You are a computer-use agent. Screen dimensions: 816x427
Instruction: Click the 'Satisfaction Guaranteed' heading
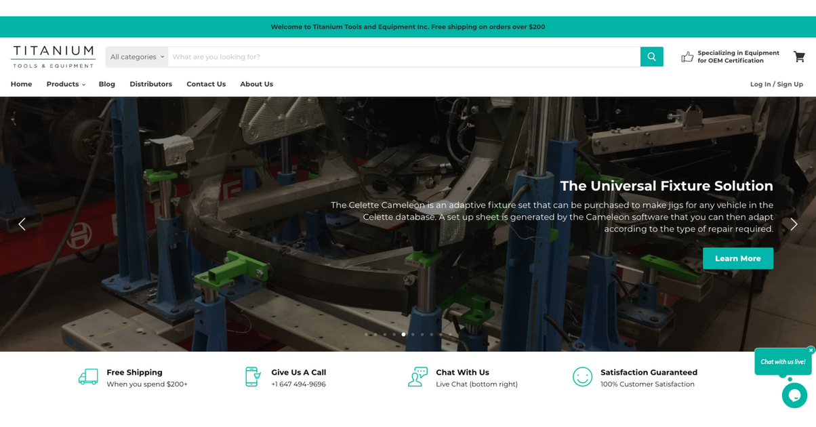pyautogui.click(x=649, y=373)
